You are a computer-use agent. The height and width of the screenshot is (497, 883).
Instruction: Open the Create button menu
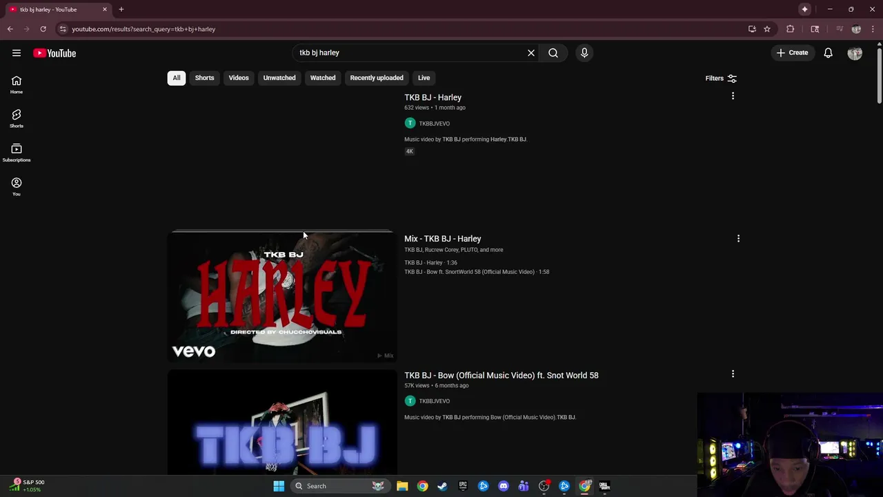point(791,52)
